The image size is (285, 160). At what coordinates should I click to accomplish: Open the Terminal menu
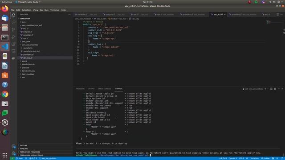[55, 10]
